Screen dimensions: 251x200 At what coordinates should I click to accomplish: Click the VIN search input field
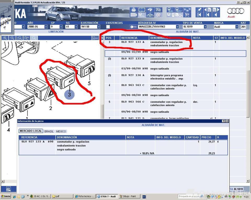(157, 27)
